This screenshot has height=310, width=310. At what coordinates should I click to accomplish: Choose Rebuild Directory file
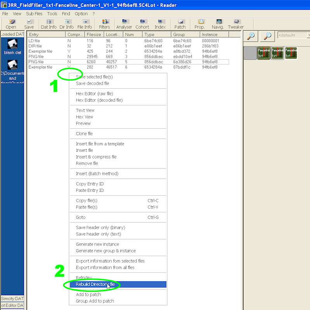[x=118, y=284]
